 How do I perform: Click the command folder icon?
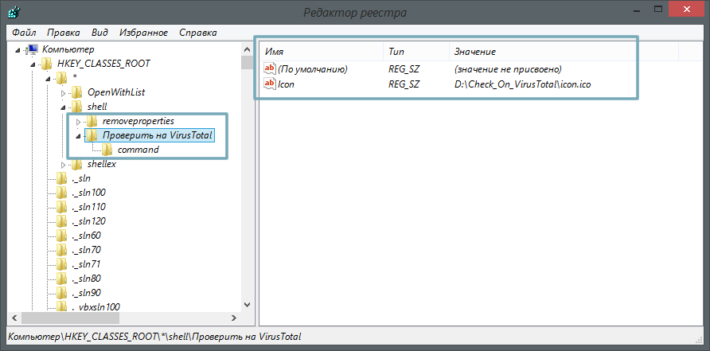pos(107,150)
